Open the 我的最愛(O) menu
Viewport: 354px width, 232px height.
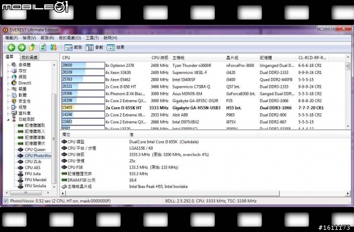point(70,38)
